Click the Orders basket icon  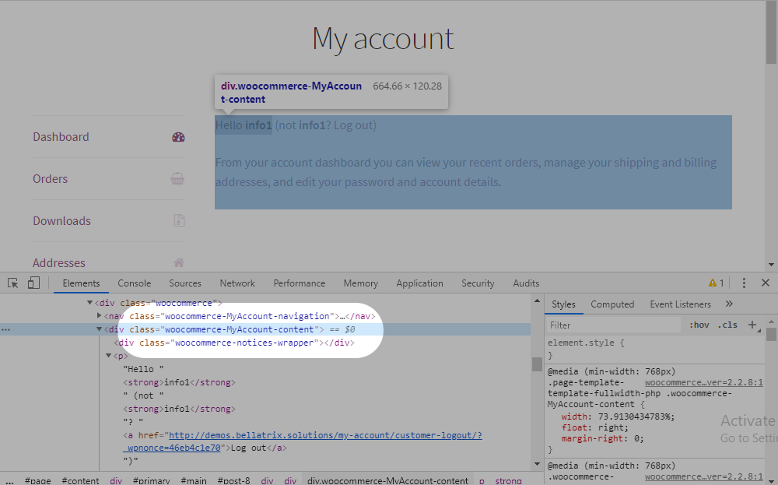177,179
